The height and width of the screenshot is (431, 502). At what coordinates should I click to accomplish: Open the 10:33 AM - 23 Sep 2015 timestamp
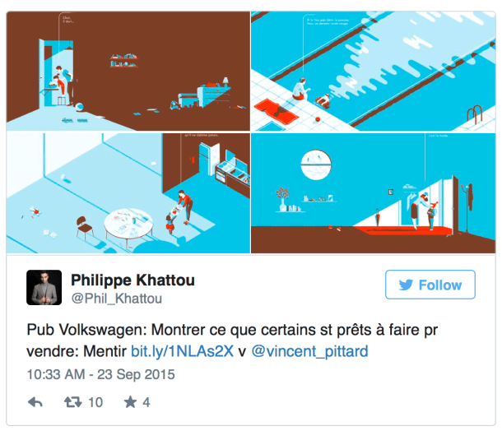coord(101,374)
